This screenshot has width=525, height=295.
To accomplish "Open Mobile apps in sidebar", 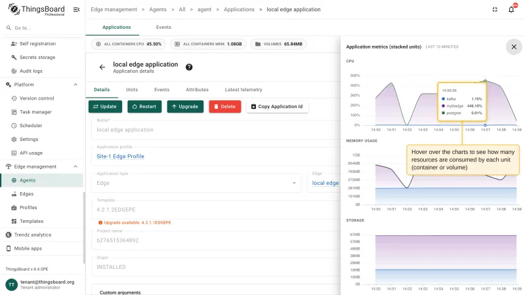I will 42,248.
